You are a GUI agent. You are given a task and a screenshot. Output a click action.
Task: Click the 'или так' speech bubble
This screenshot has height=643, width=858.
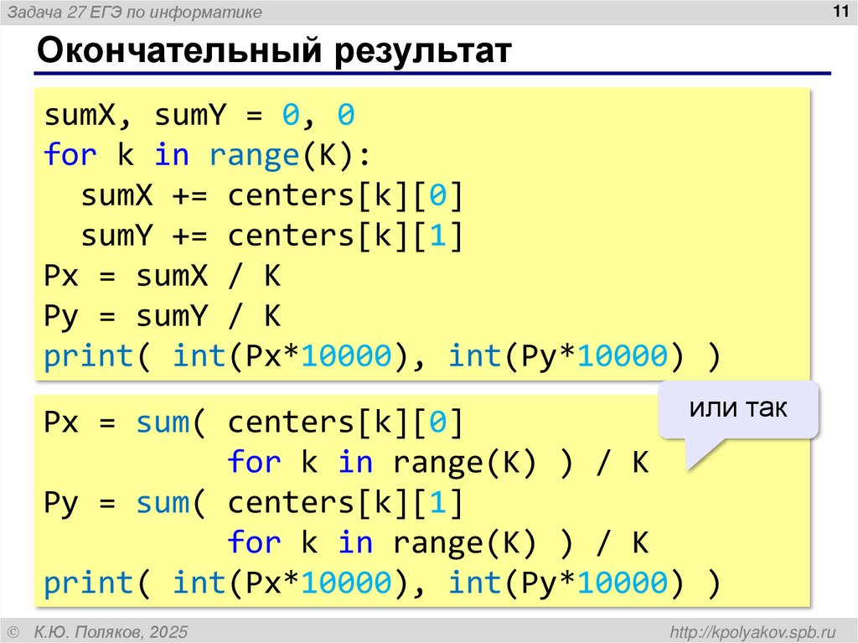click(x=738, y=408)
